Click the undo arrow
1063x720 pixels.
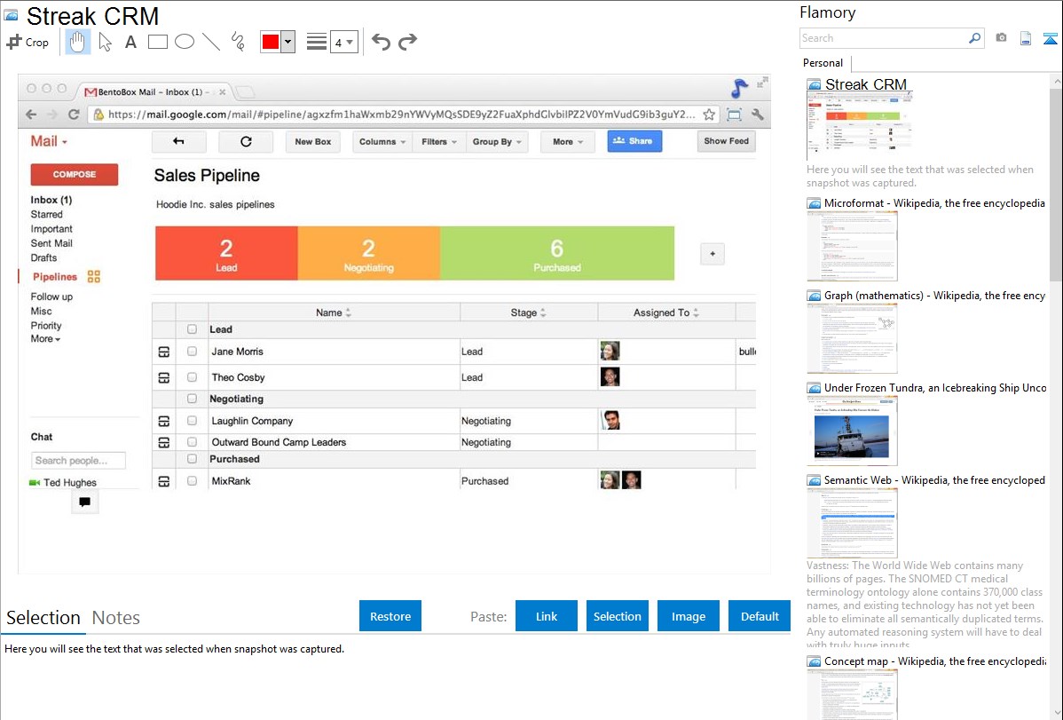(381, 42)
